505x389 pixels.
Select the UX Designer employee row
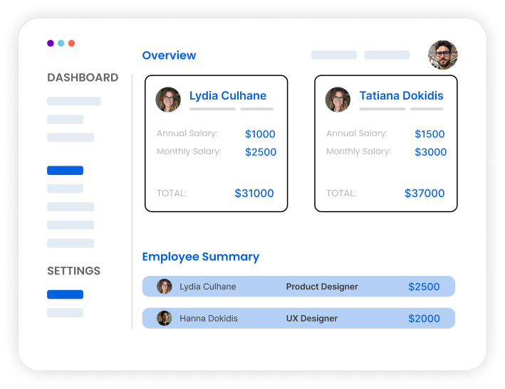tap(298, 318)
